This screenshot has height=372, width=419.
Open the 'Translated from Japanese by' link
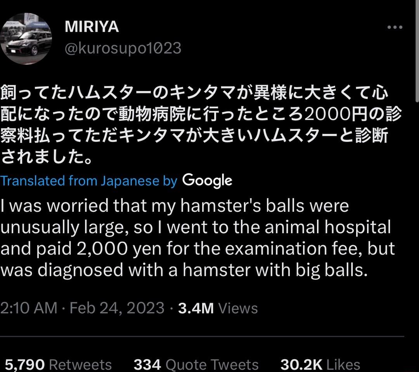point(87,180)
